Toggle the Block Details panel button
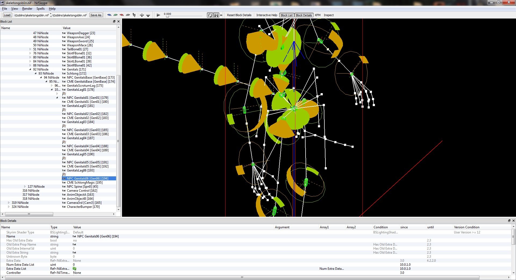 tap(304, 15)
